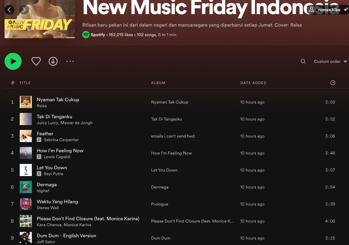Play the playlist with green play button
The height and width of the screenshot is (245, 349).
pos(13,61)
